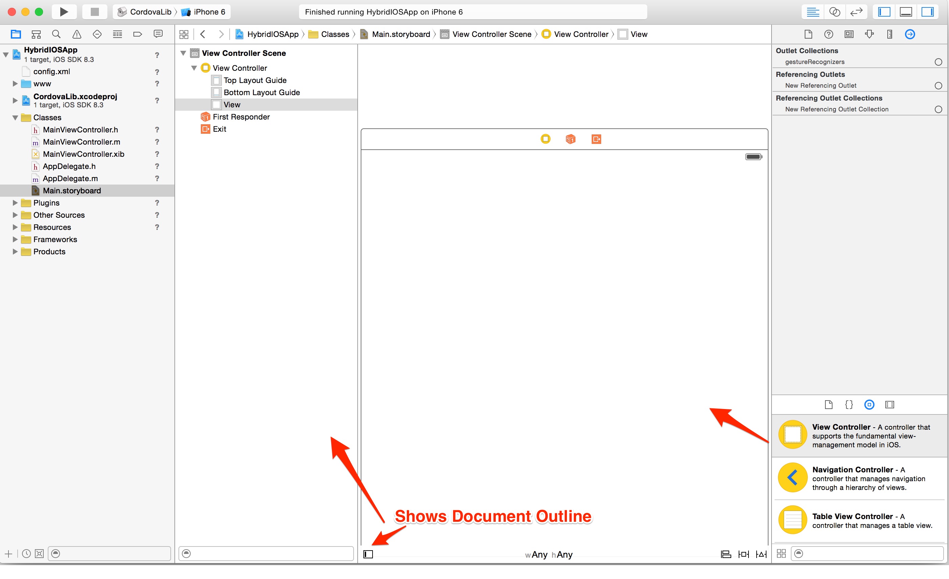The width and height of the screenshot is (949, 579).
Task: Expand the Plugins group
Action: point(15,203)
